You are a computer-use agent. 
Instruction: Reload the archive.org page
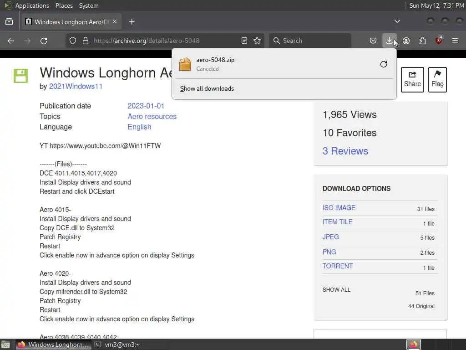(x=44, y=41)
